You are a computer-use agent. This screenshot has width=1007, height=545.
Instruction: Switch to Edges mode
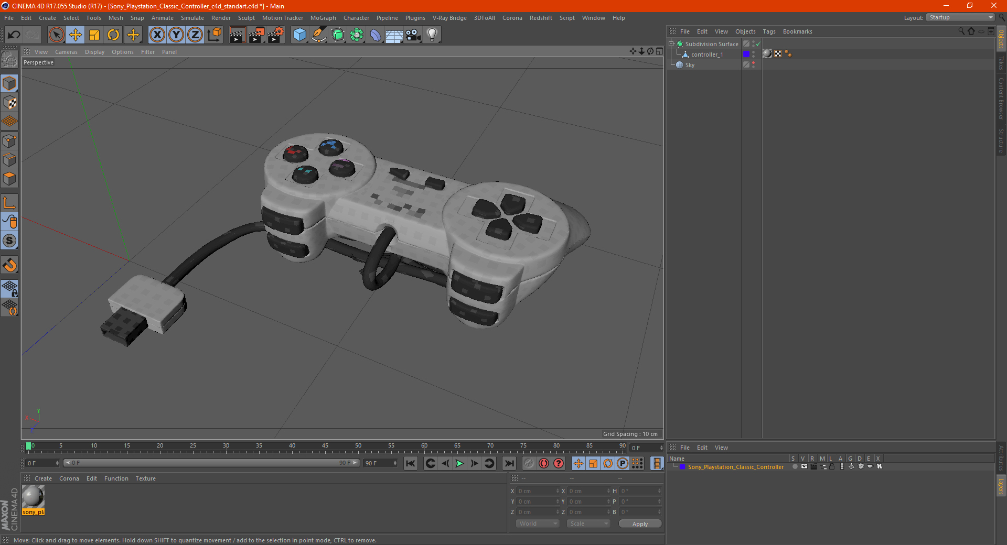tap(9, 160)
